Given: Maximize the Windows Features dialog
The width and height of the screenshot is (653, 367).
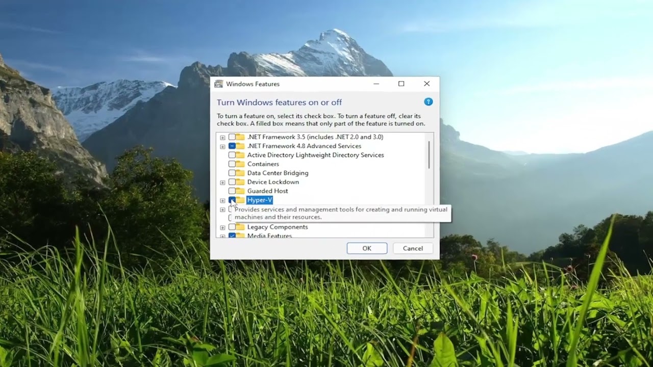Looking at the screenshot, I should 401,84.
